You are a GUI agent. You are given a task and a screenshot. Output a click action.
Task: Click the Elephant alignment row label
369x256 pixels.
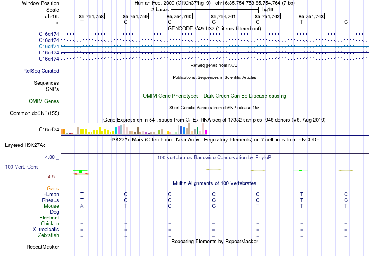49,218
